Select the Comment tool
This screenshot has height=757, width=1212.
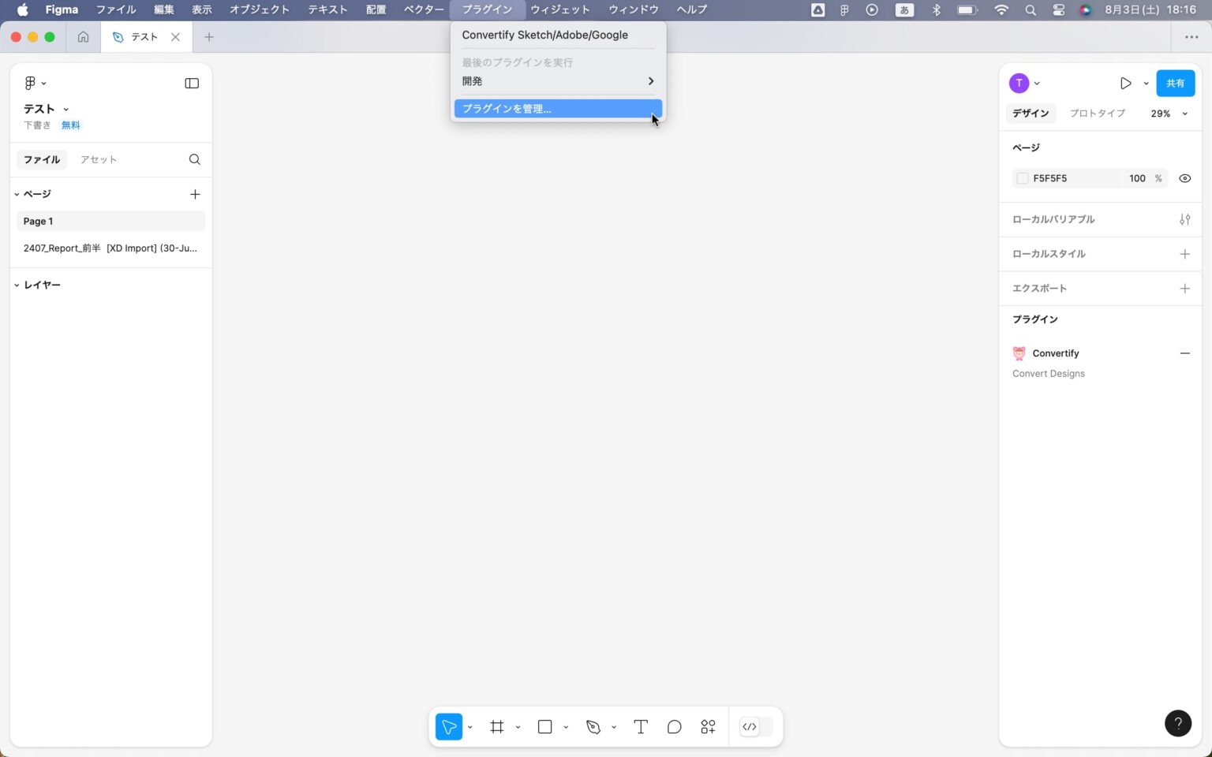(x=674, y=727)
